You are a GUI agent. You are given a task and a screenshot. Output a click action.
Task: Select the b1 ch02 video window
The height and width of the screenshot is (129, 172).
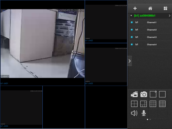tap(106, 21)
